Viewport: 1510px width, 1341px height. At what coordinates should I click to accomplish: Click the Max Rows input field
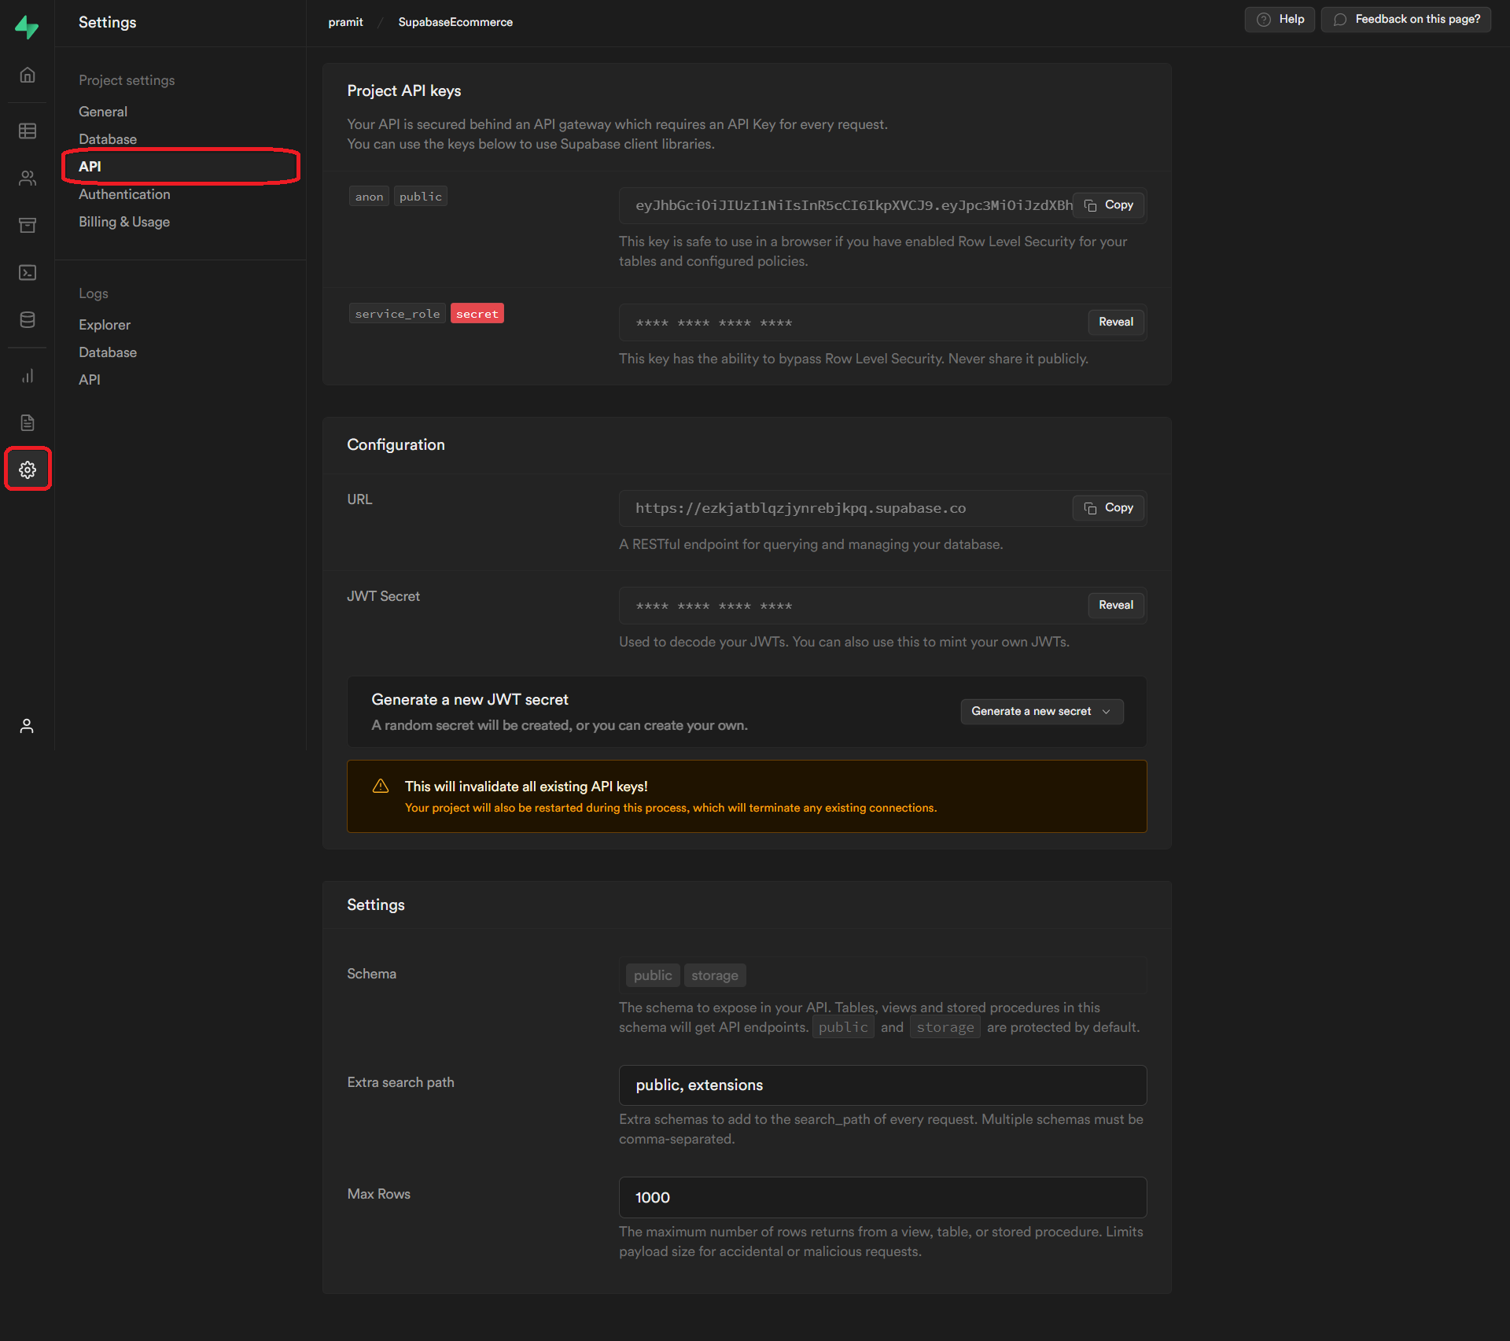click(882, 1197)
